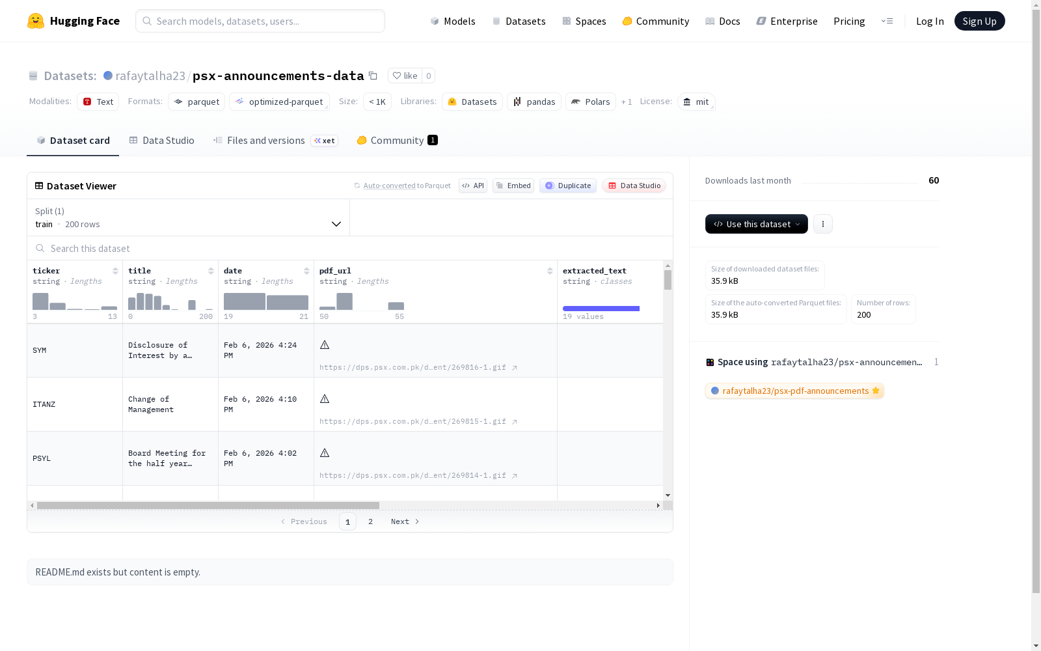Open Data Studio from viewer header
The width and height of the screenshot is (1041, 651).
634,186
